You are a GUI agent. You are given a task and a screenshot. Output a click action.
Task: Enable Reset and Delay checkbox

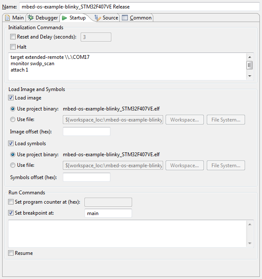click(13, 37)
